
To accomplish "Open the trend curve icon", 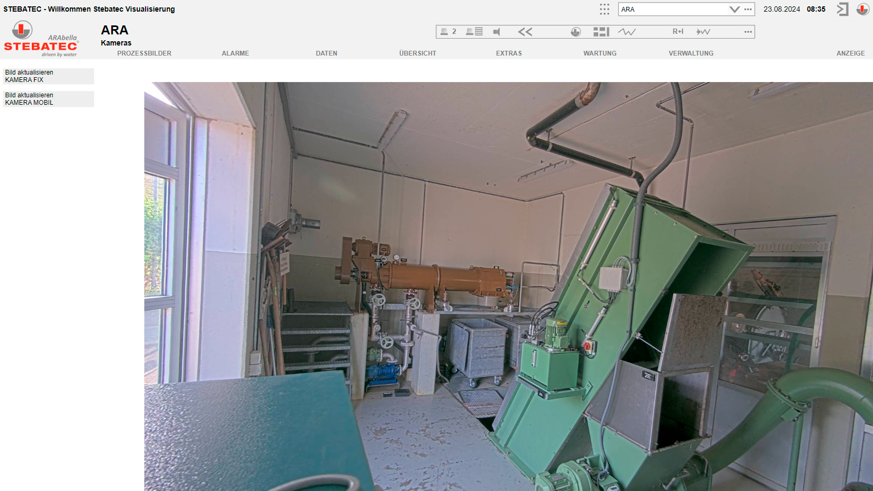I will (x=626, y=32).
